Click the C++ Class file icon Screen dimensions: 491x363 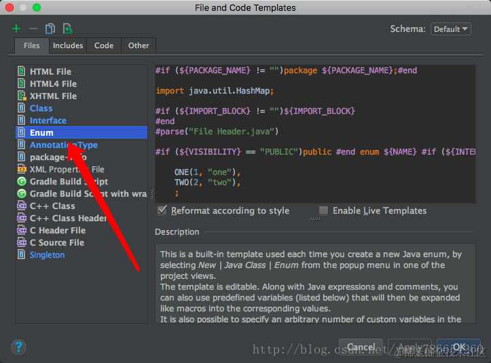[22, 206]
